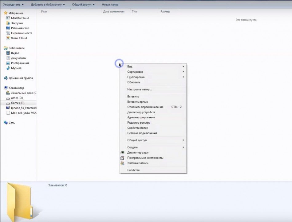Open Диспетчер задач from context menu
Viewport: 292px width, 222px height.
click(138, 152)
